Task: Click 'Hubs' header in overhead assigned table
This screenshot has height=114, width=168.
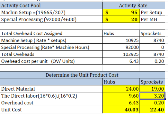Action: pyautogui.click(x=121, y=33)
